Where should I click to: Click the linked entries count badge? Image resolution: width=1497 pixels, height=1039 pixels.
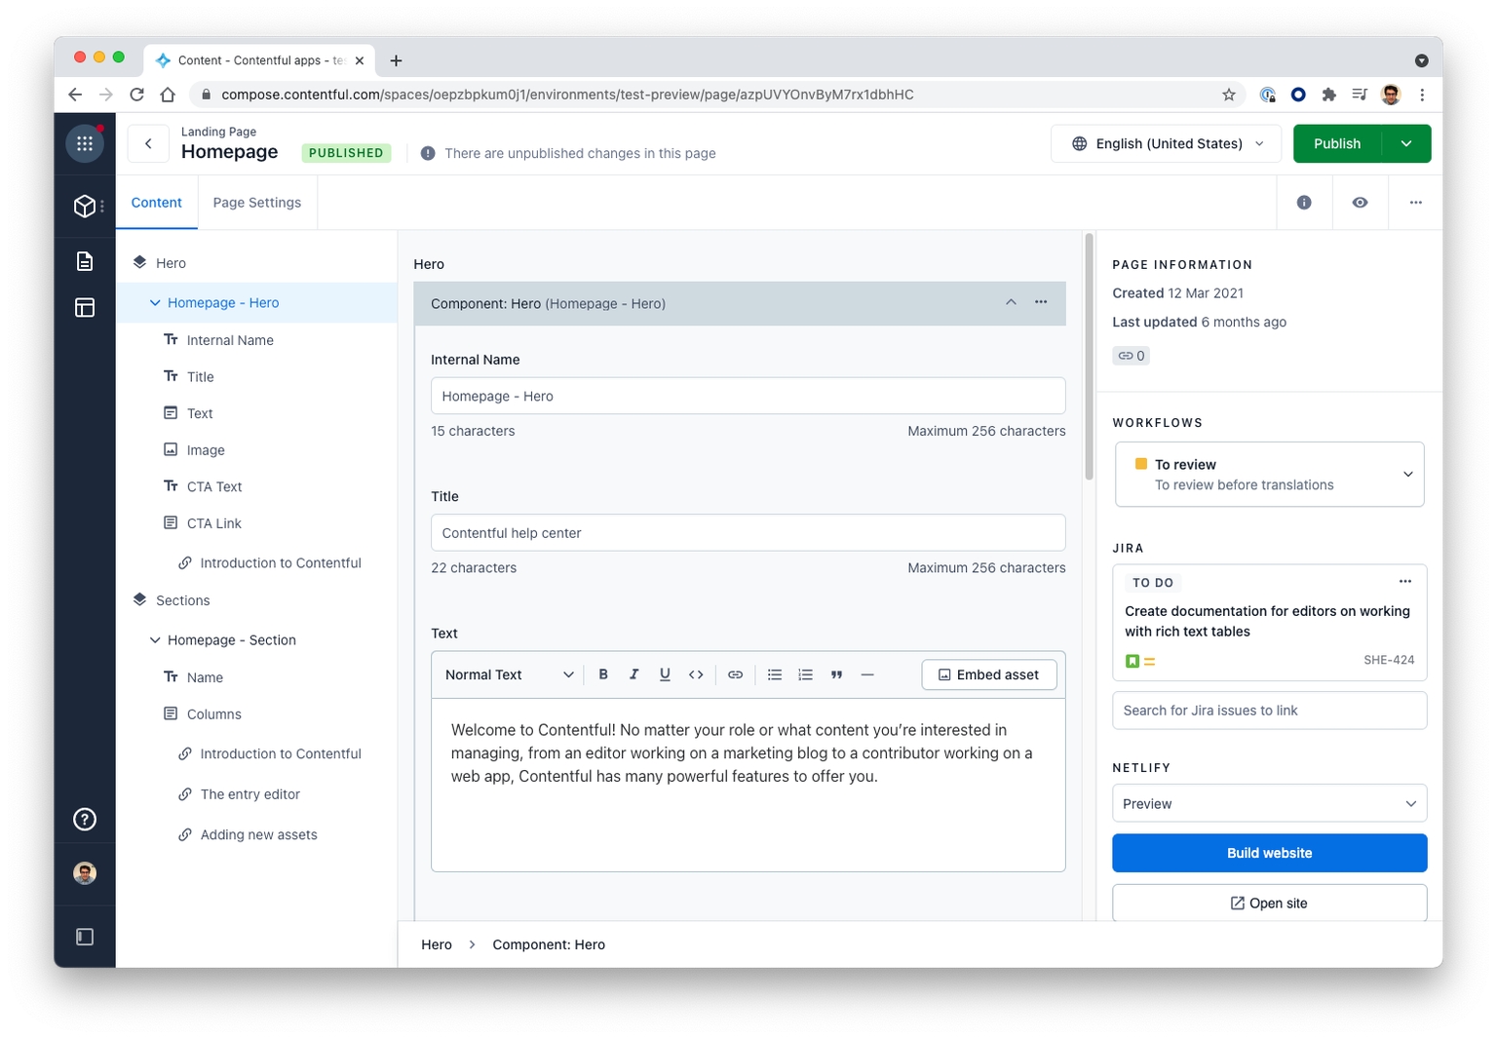pyautogui.click(x=1132, y=356)
